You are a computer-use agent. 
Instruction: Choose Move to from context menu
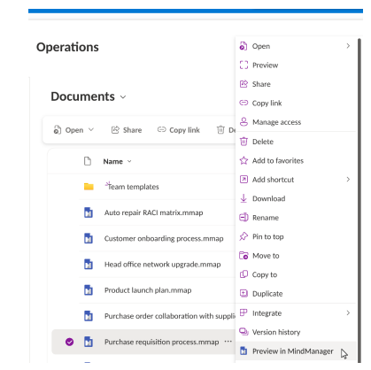(296, 256)
